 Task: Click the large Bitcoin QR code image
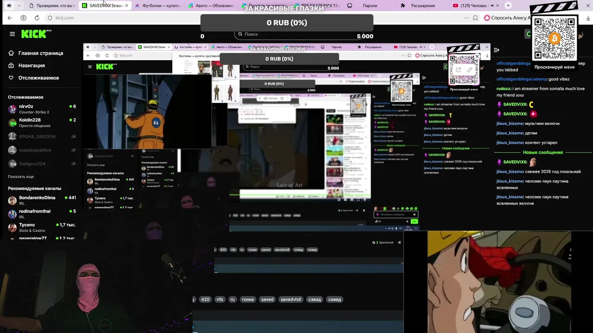[x=555, y=39]
